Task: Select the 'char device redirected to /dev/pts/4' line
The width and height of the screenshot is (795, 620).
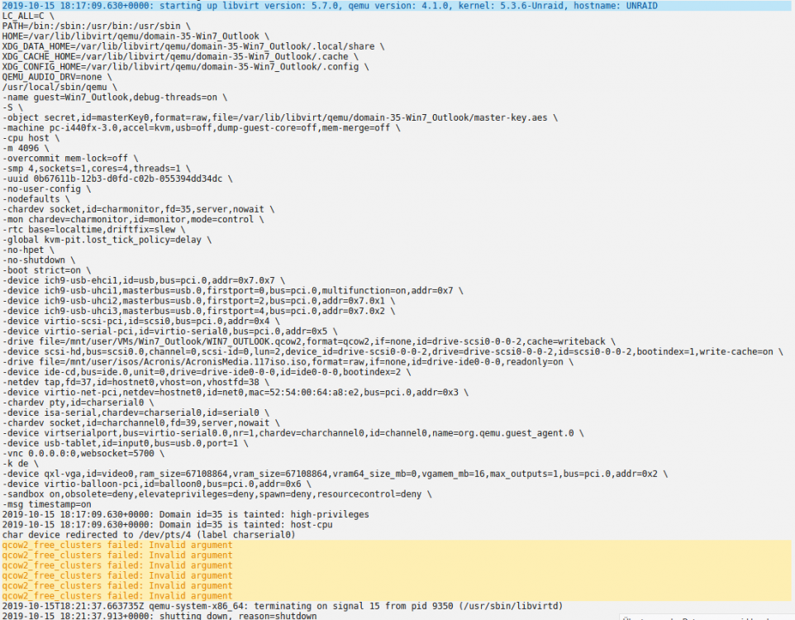Action: [149, 533]
